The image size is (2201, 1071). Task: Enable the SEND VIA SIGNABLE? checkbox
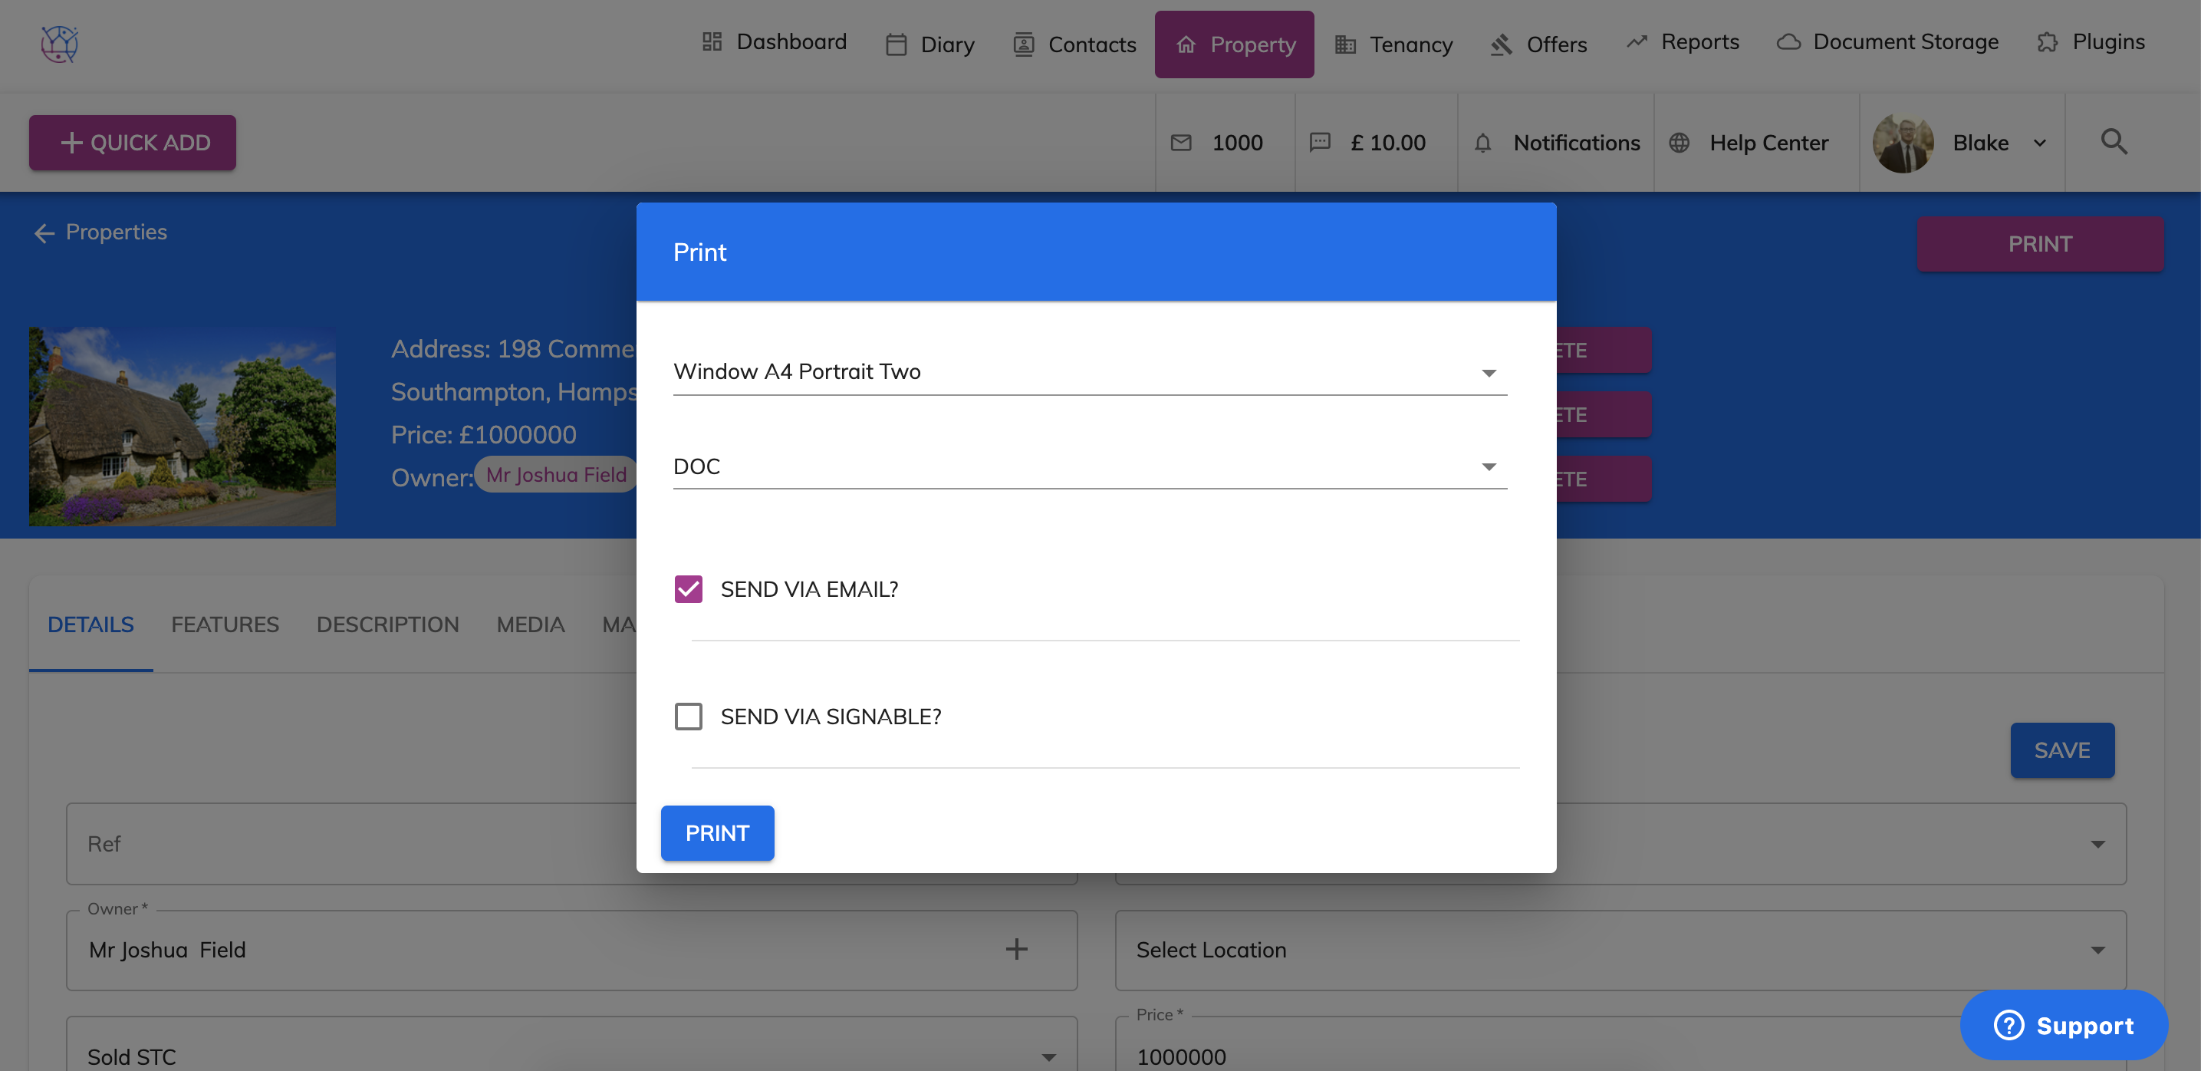point(688,717)
